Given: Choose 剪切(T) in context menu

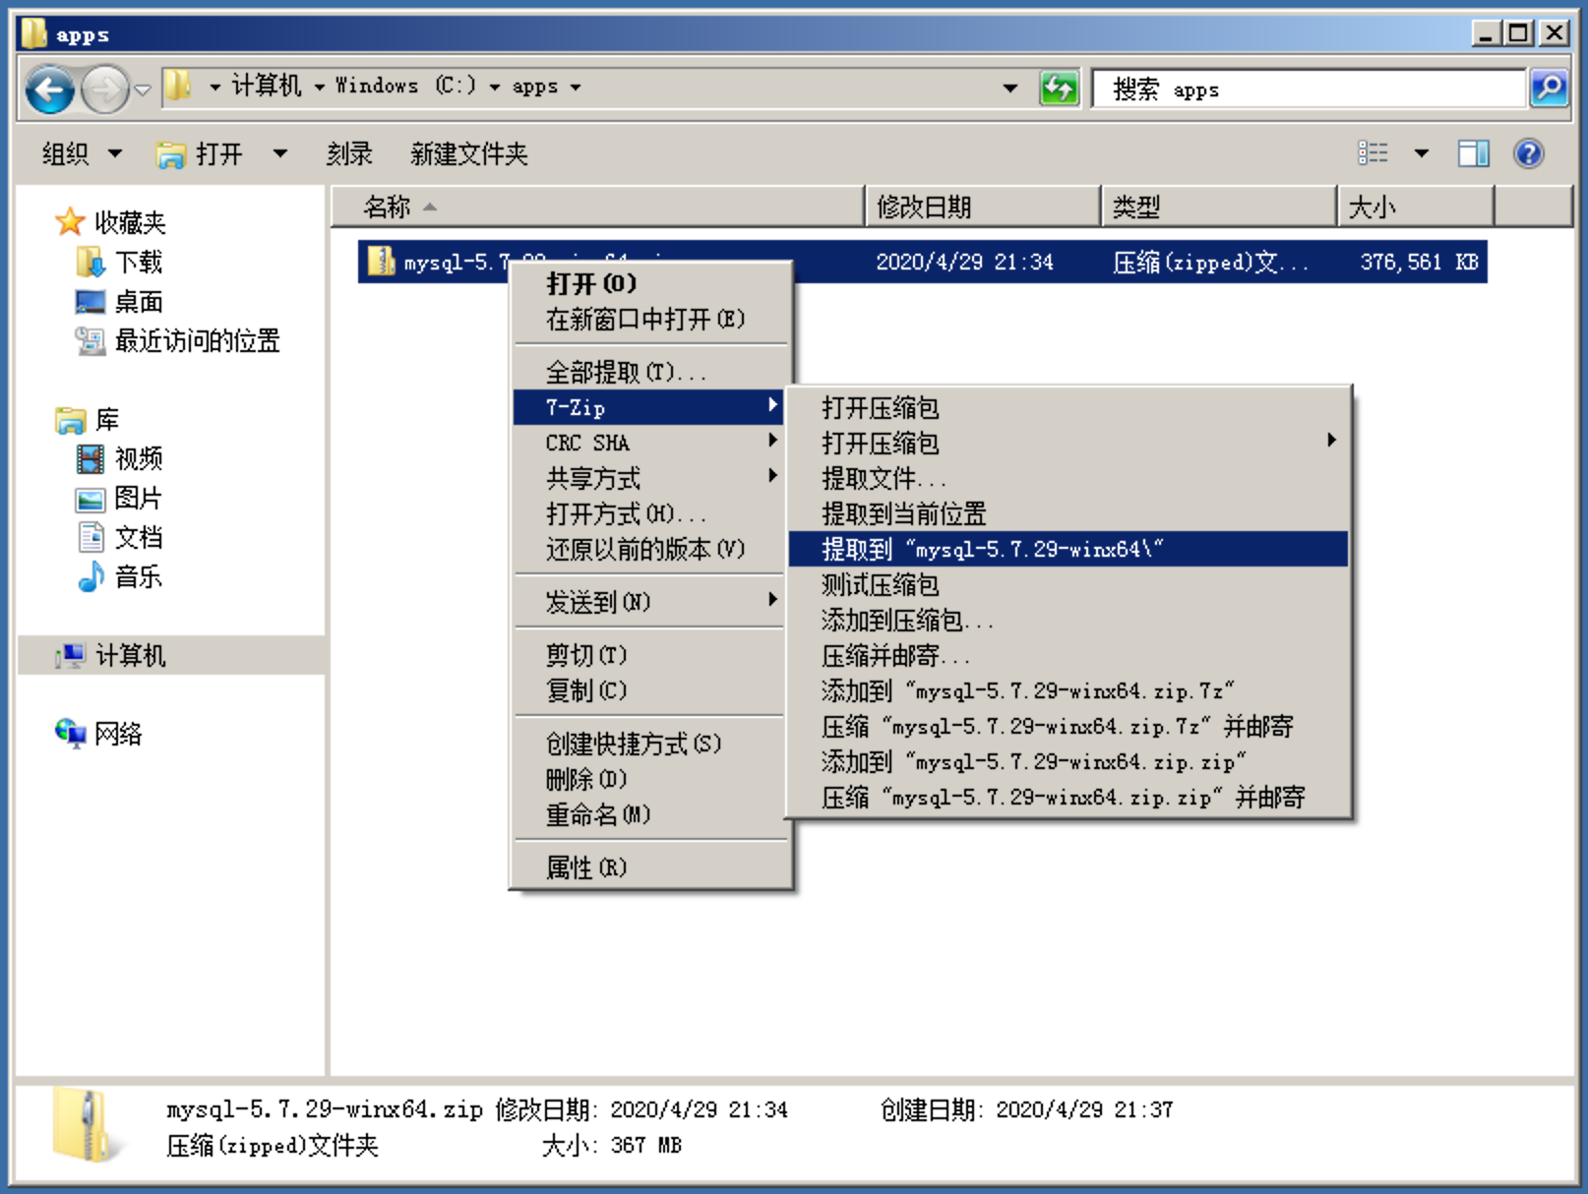Looking at the screenshot, I should pyautogui.click(x=650, y=655).
